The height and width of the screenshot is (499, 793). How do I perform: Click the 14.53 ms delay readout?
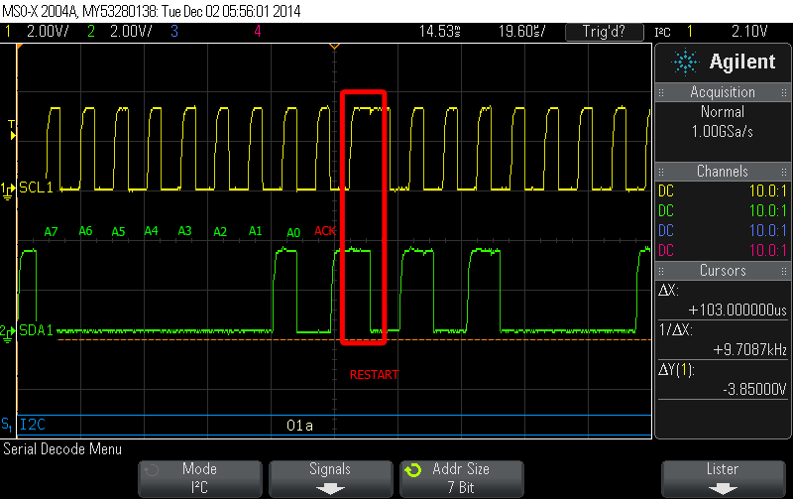click(439, 32)
